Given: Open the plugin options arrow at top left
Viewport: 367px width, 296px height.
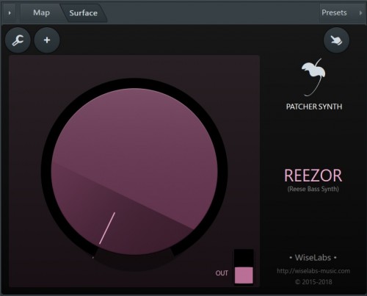Looking at the screenshot, I should point(10,12).
